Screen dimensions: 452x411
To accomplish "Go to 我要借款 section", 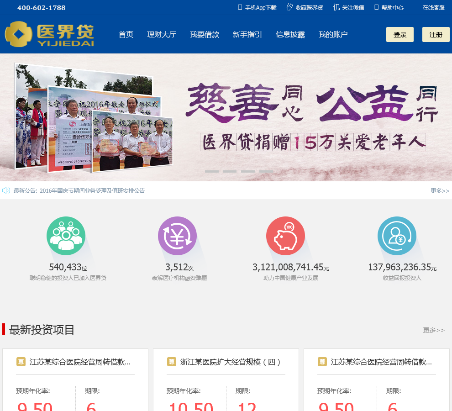I will click(205, 35).
